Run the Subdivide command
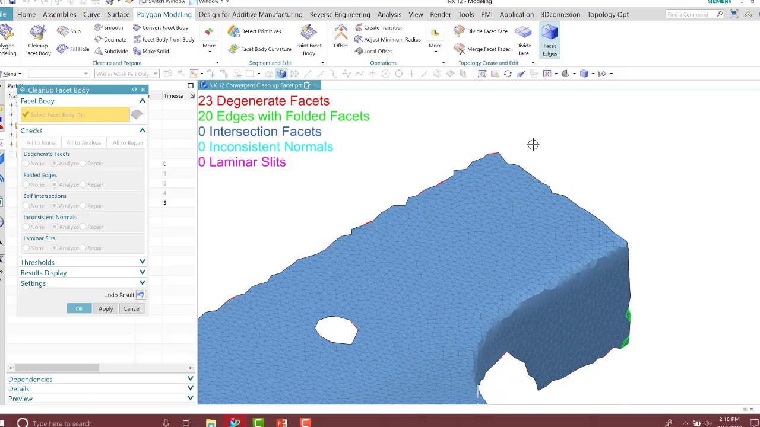 pyautogui.click(x=110, y=52)
